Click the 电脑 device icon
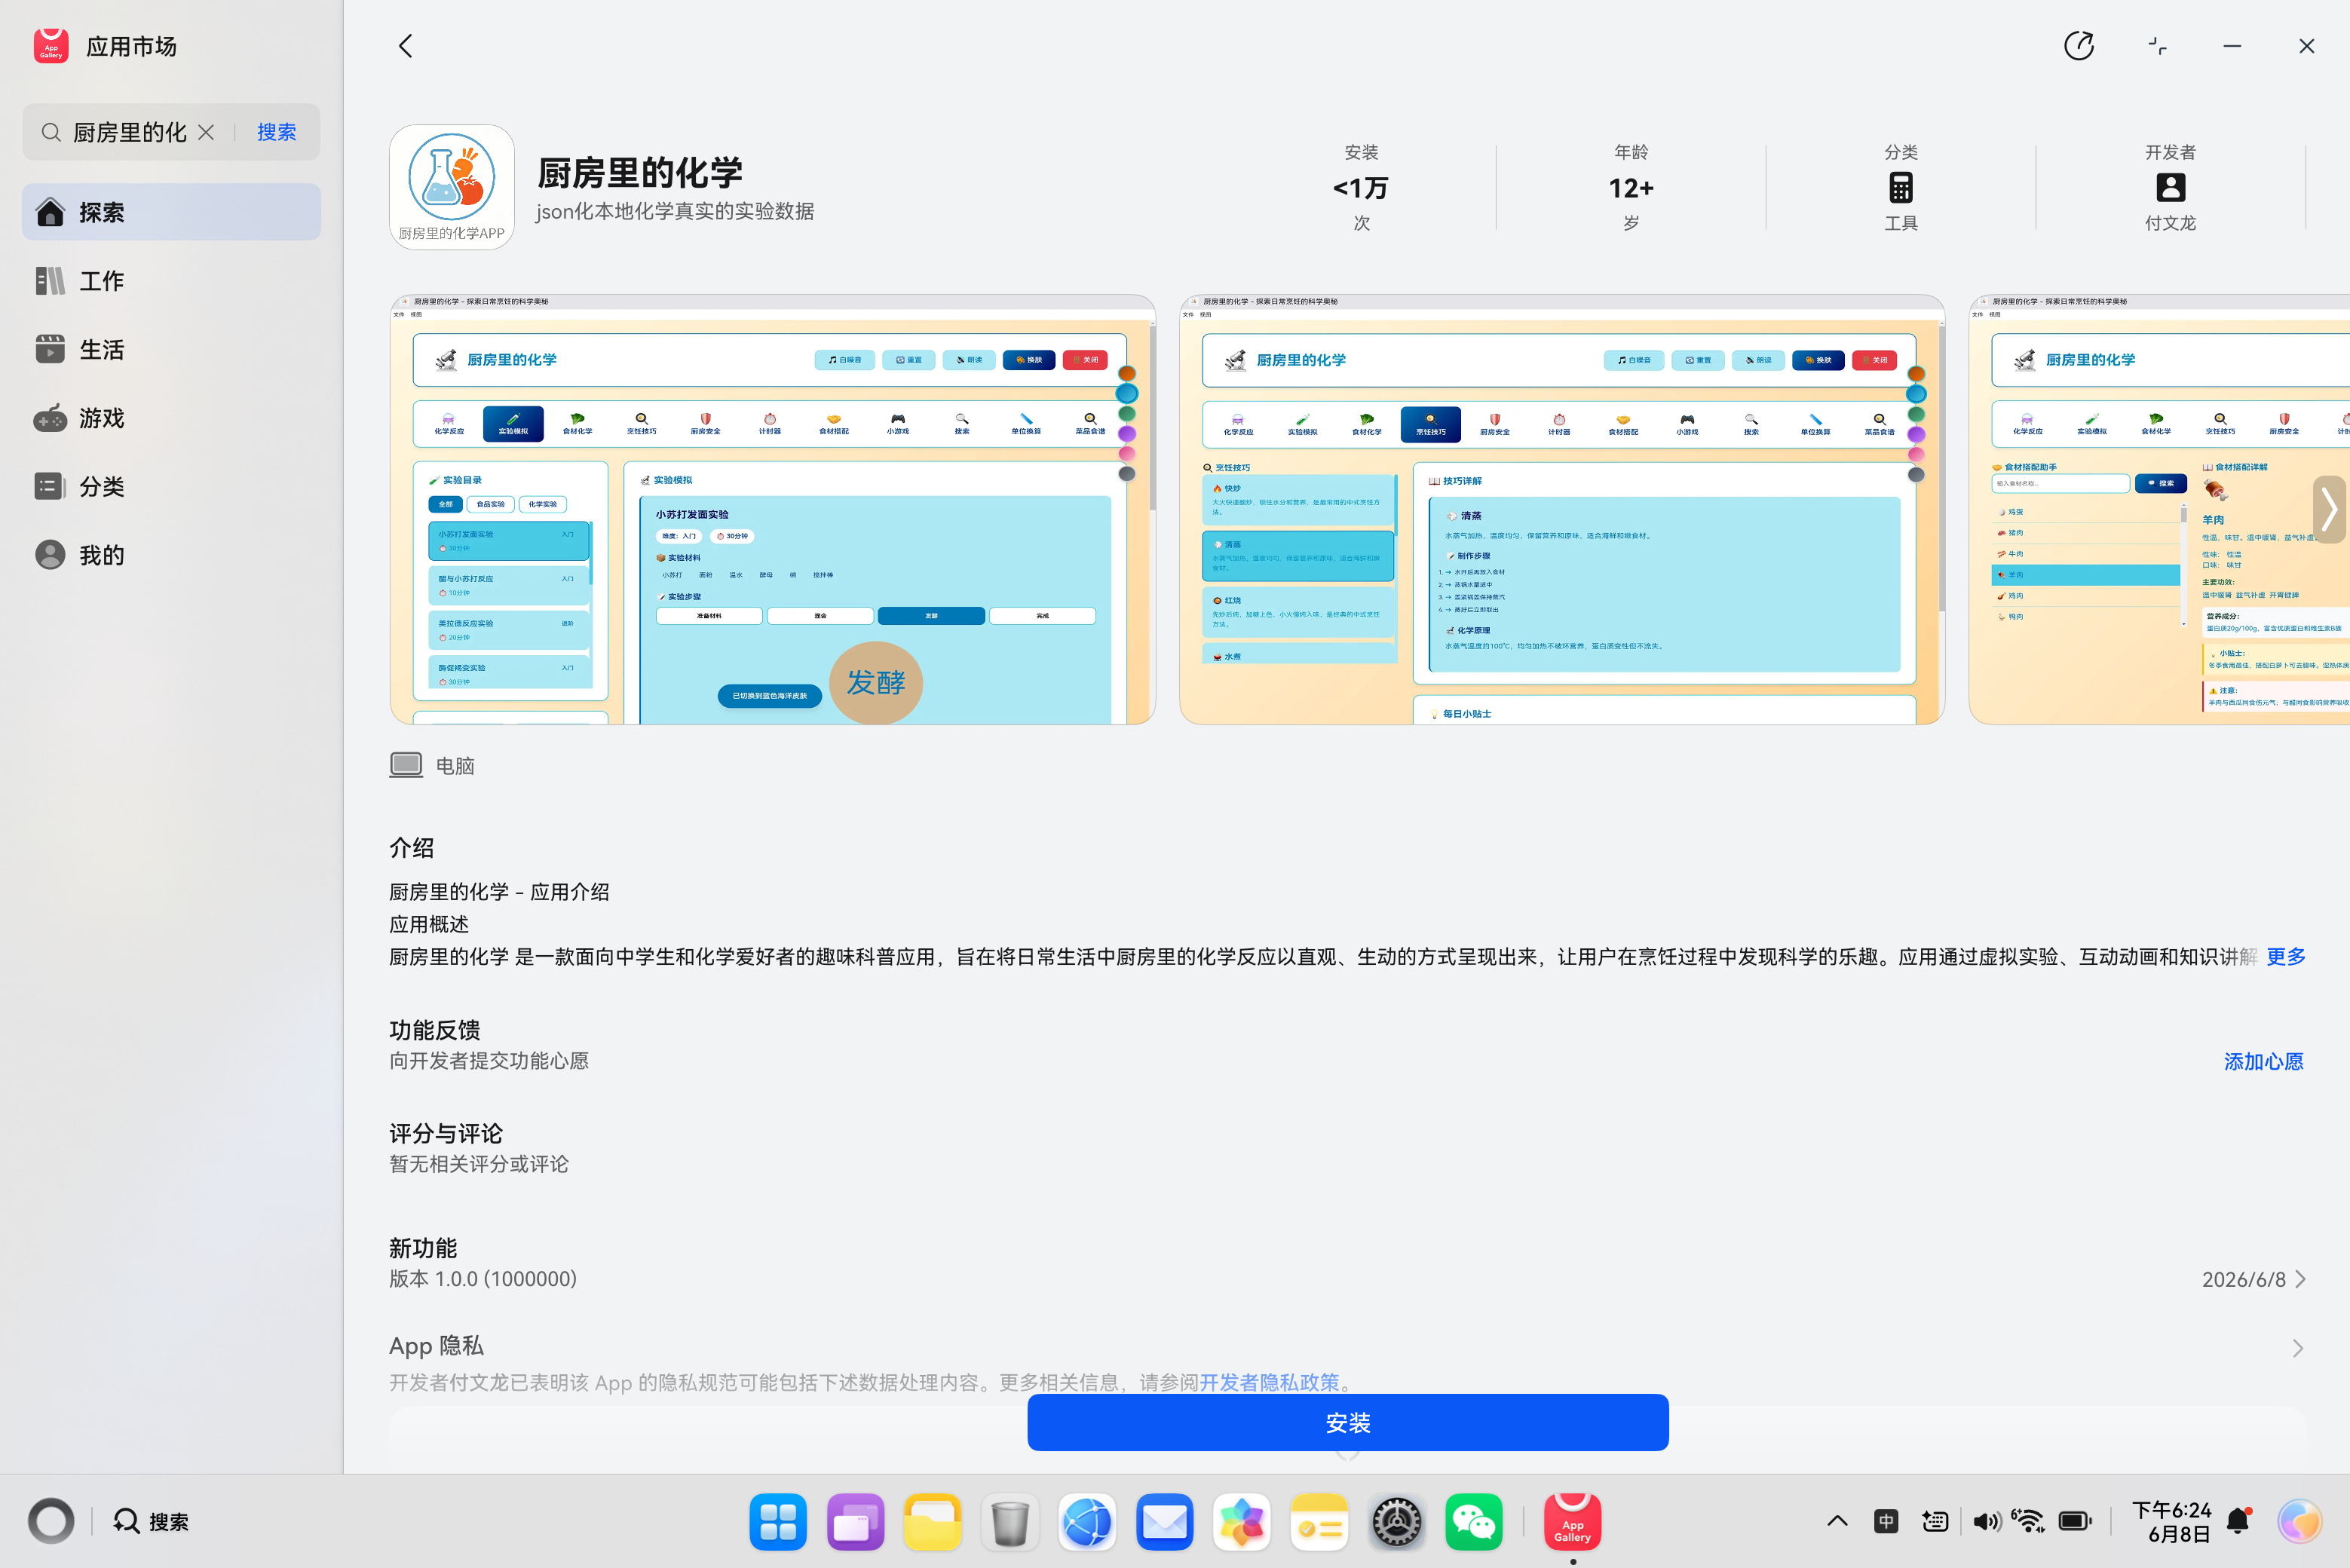2350x1568 pixels. (406, 765)
